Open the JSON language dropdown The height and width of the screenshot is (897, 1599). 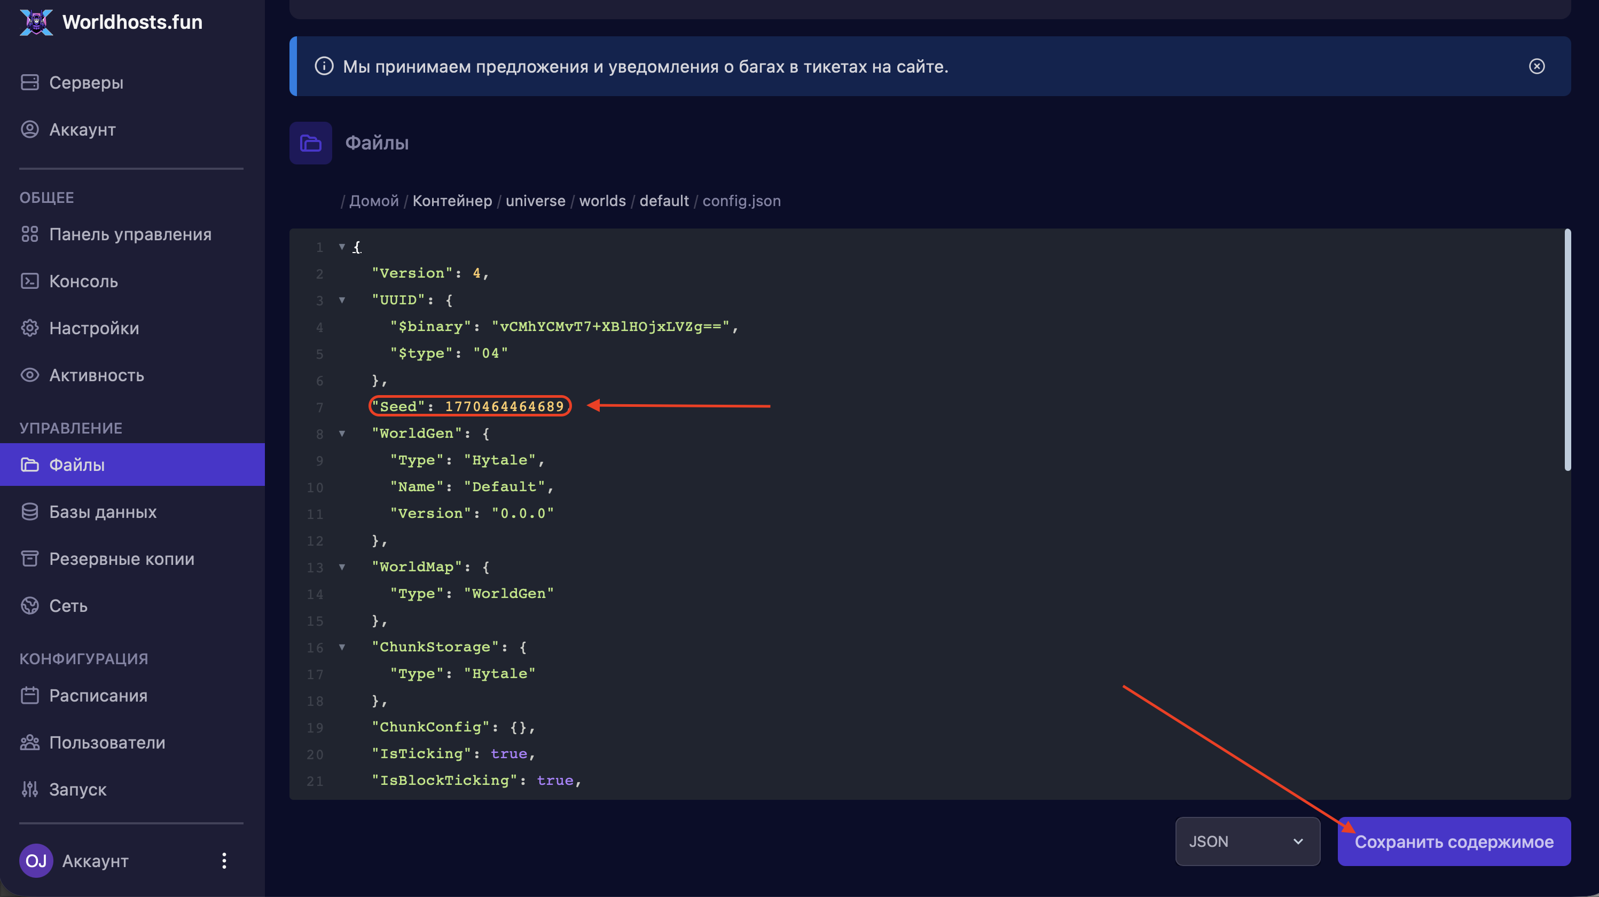pos(1247,841)
